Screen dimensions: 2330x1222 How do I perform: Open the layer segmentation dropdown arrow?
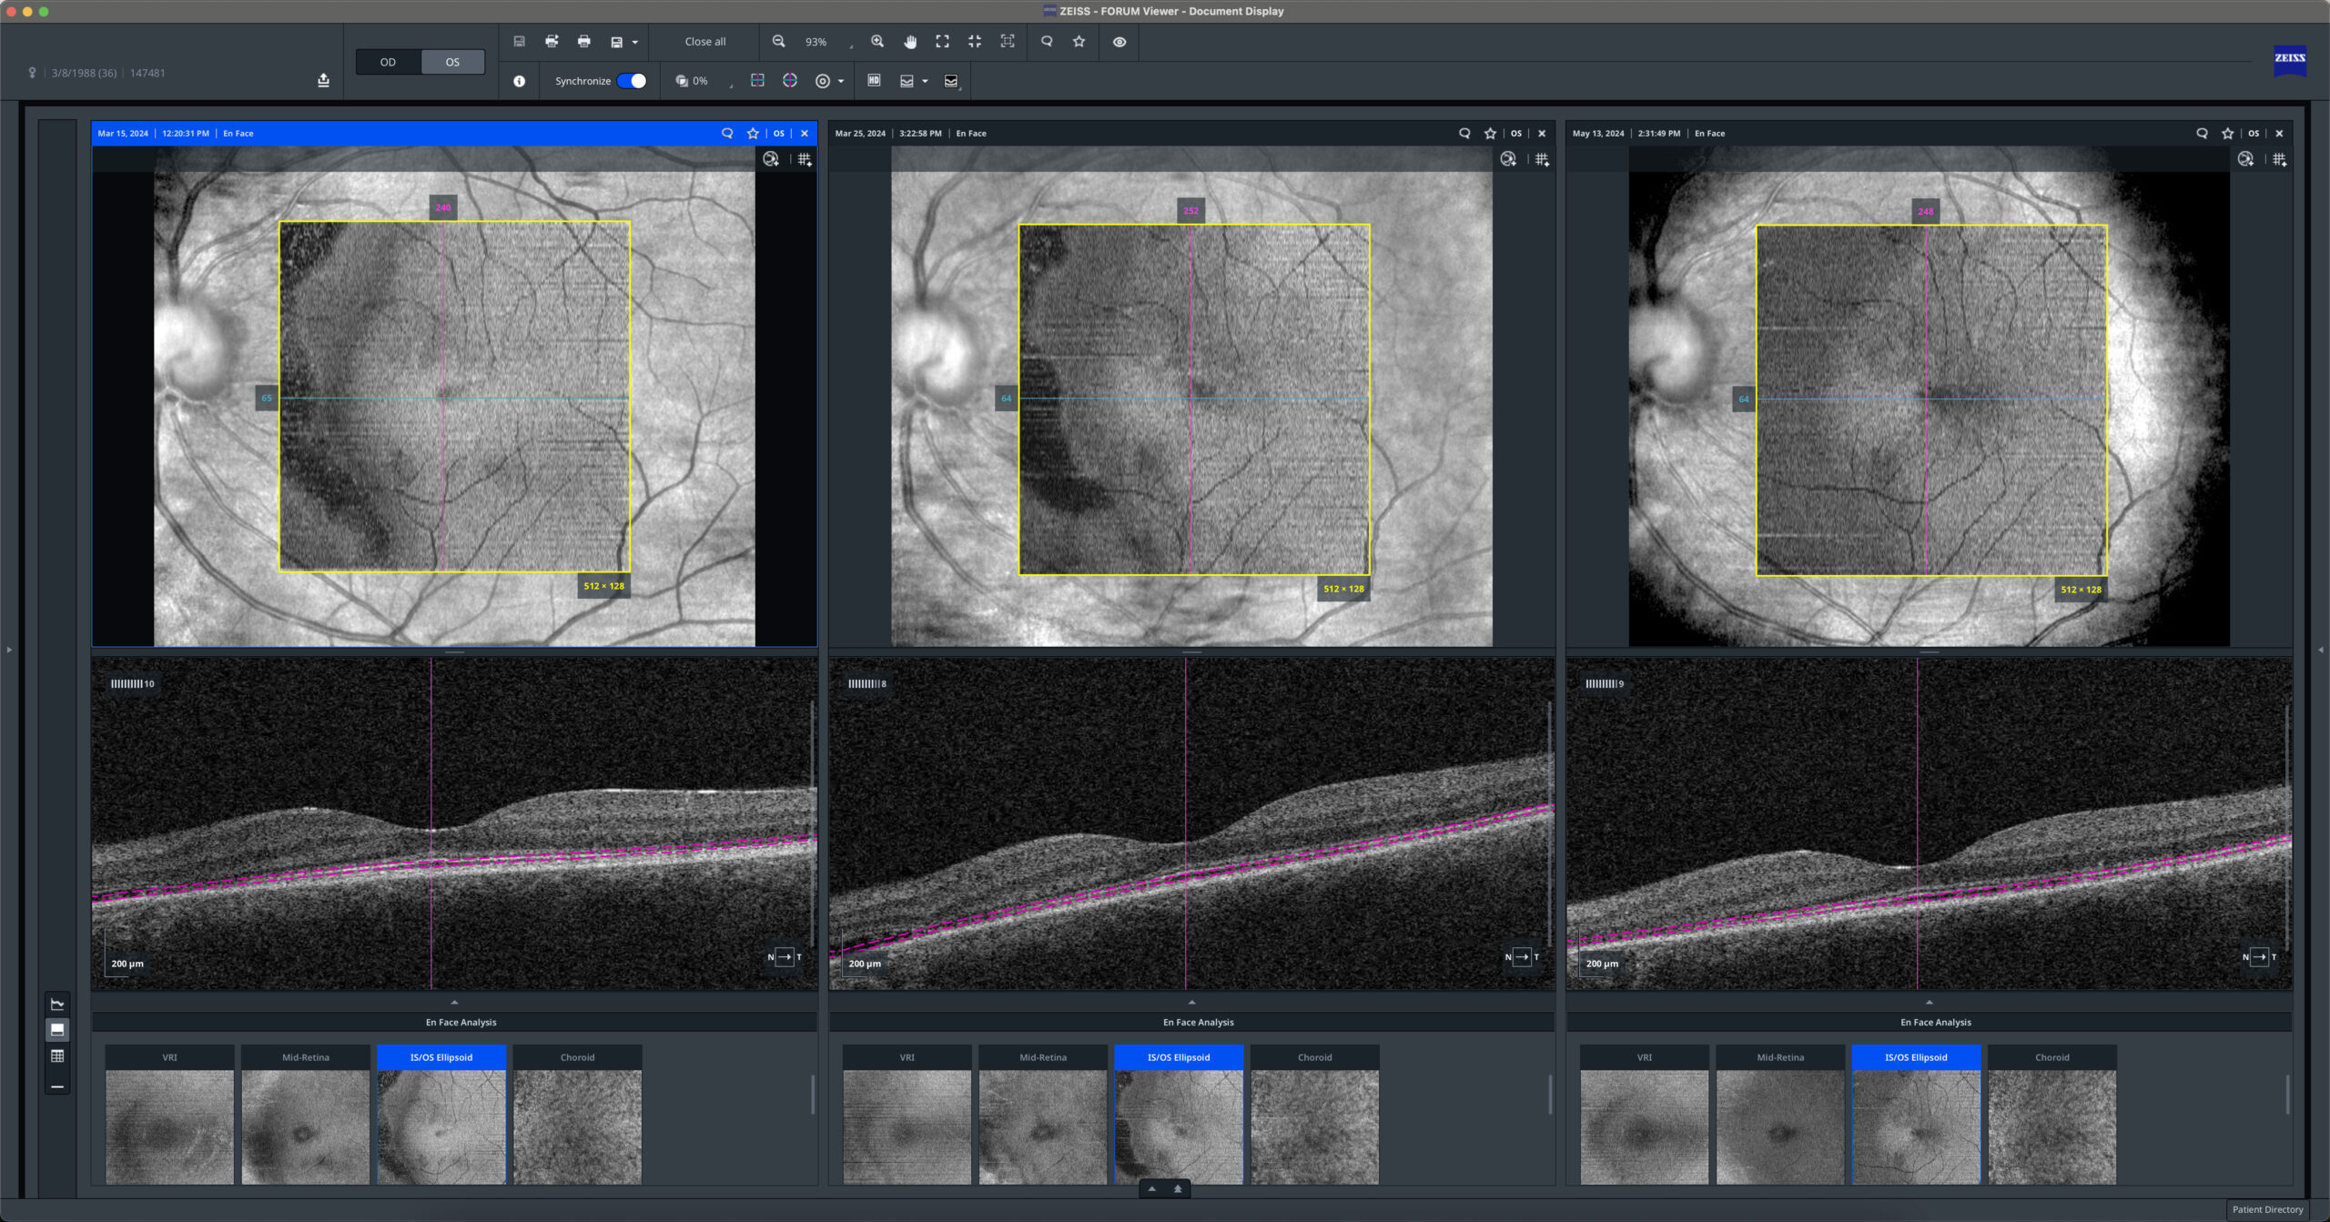tap(925, 82)
